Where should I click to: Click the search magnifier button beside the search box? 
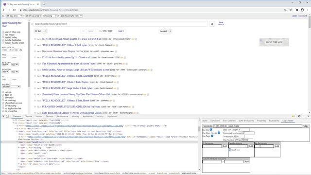tap(212, 24)
